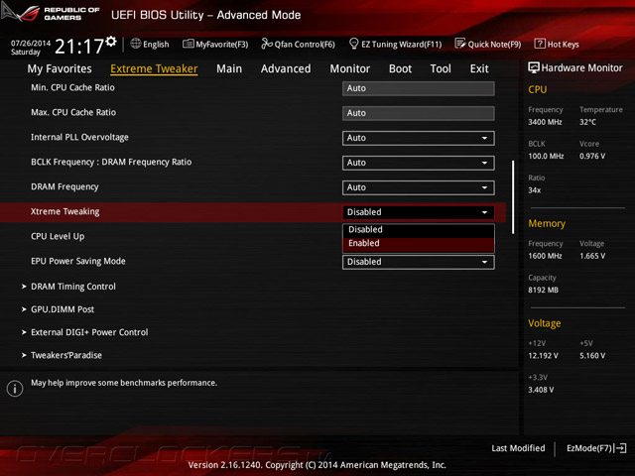Open the EPU Power Saving Mode dropdown
The width and height of the screenshot is (635, 476).
tap(419, 262)
